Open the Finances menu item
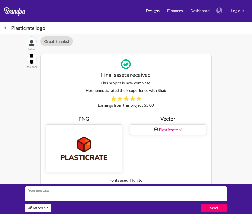 point(175,11)
